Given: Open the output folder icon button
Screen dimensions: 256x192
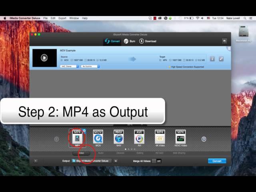Looking at the screenshot, I should [x=116, y=161].
